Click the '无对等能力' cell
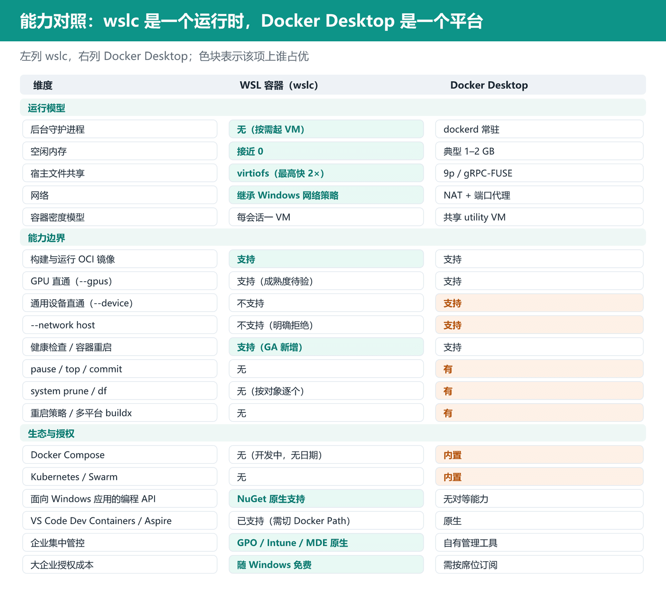666x604 pixels. (x=539, y=498)
